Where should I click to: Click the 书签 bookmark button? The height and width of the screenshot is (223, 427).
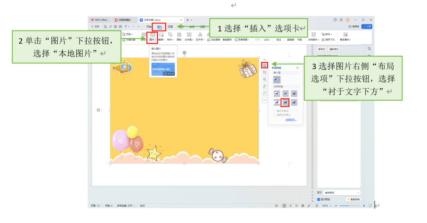pyautogui.click(x=300, y=40)
